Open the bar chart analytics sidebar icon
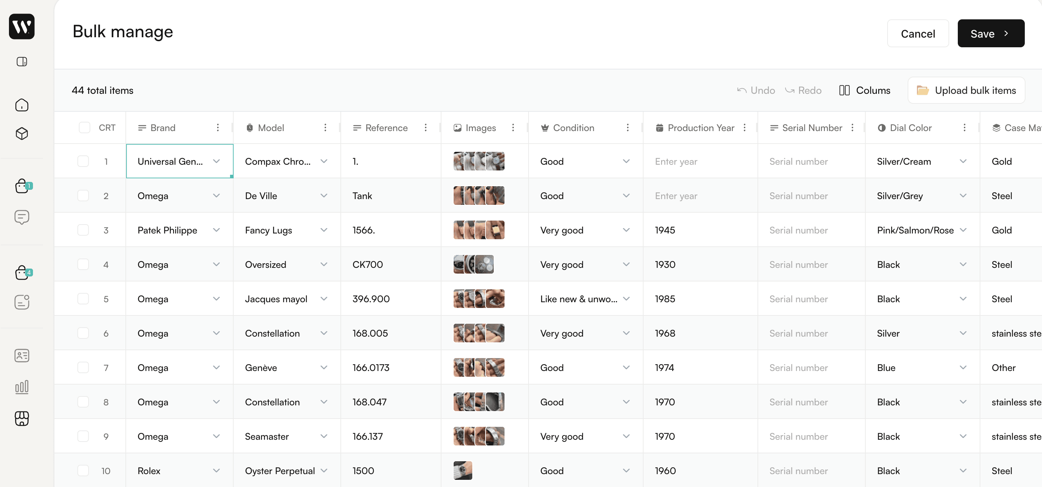The image size is (1042, 487). tap(22, 387)
